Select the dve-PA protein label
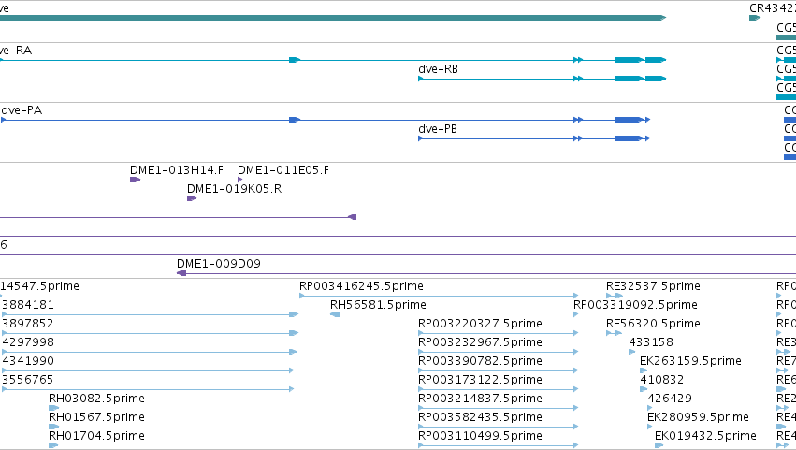This screenshot has height=450, width=796. click(x=22, y=110)
